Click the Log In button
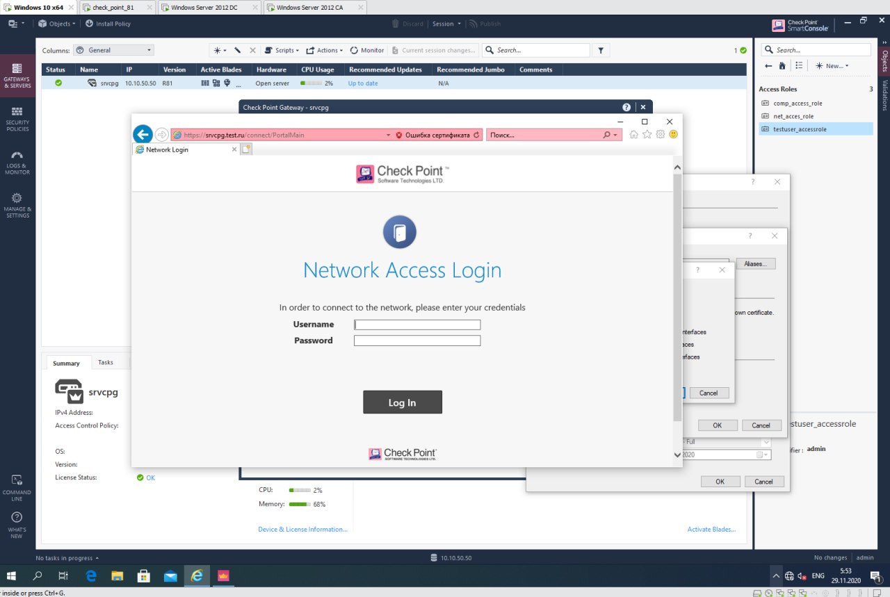Image resolution: width=890 pixels, height=597 pixels. 403,402
